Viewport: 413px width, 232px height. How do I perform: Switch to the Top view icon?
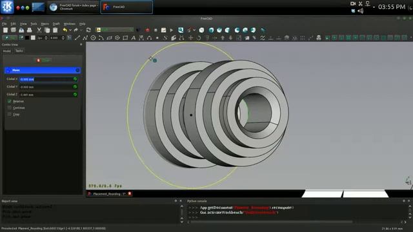[219, 30]
